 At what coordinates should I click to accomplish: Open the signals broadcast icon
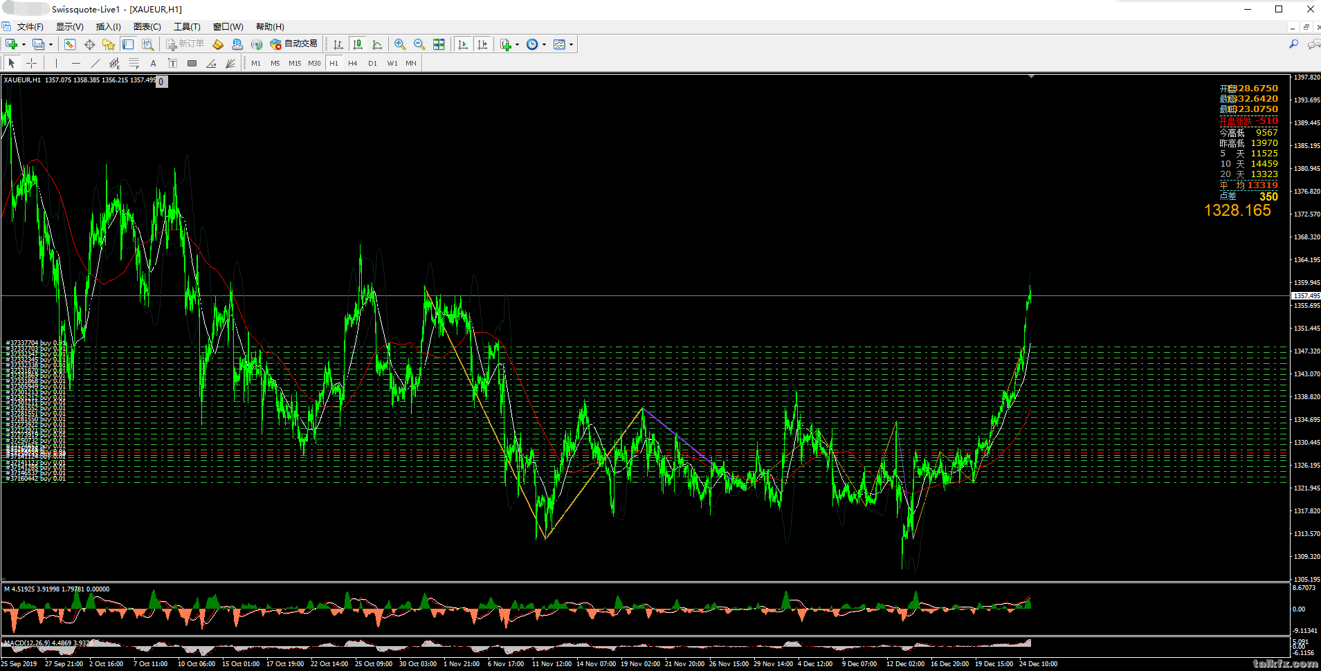[257, 44]
